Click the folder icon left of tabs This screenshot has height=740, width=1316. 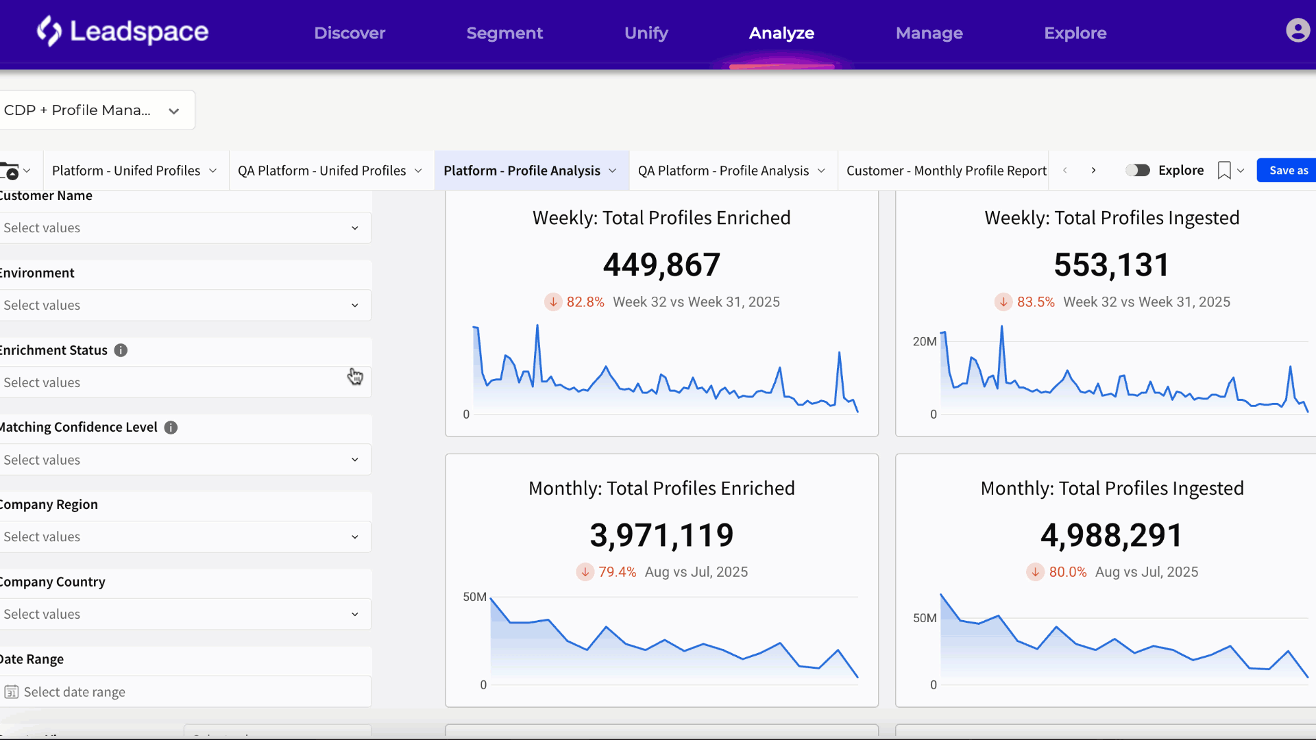point(10,171)
